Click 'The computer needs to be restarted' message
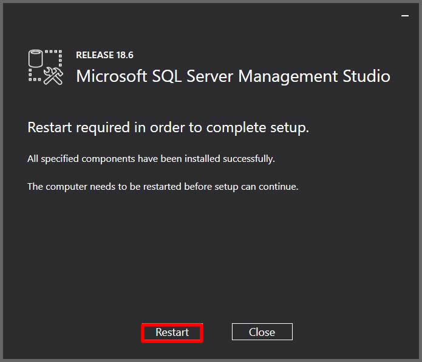The image size is (422, 362). click(x=163, y=187)
